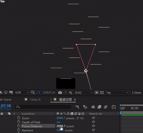Click the Zoom property stopwatch
The image size is (143, 133).
pos(19,118)
